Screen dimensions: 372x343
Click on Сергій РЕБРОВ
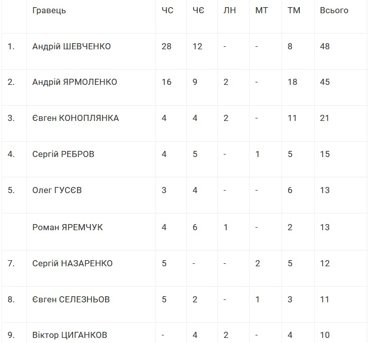[63, 154]
